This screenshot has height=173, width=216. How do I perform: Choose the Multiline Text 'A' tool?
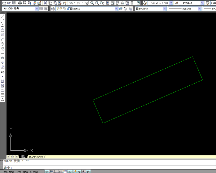[3, 100]
